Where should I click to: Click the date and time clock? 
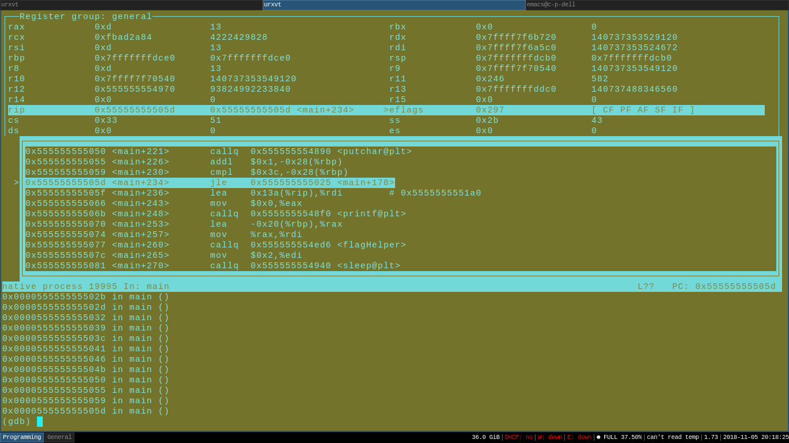click(755, 437)
